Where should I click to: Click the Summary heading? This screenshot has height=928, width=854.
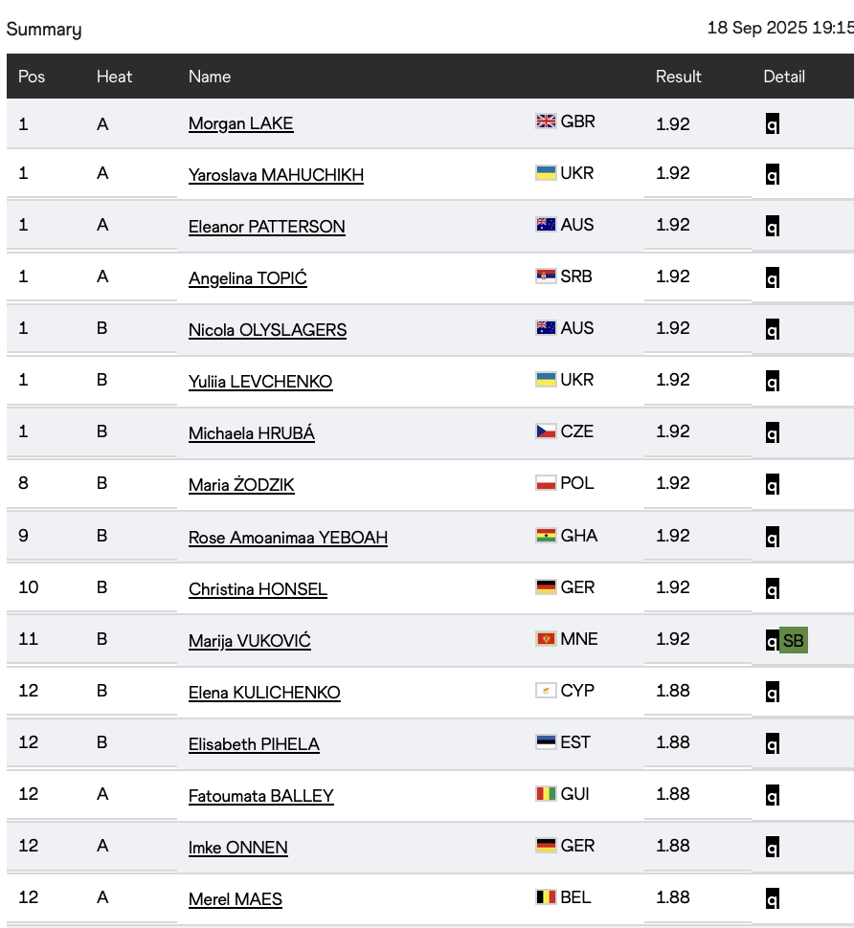(x=44, y=30)
